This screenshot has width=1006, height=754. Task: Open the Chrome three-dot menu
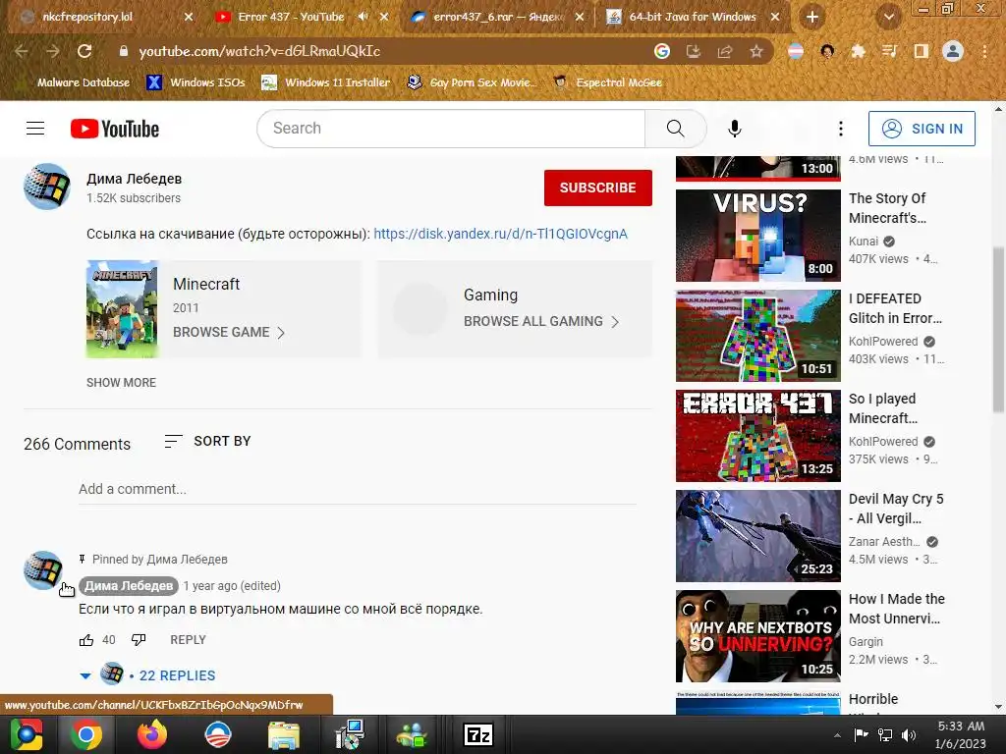pos(984,51)
